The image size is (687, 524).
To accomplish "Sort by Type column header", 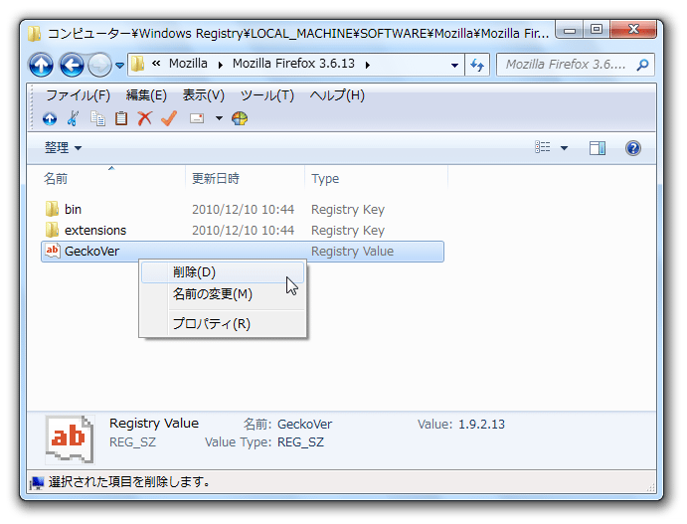I will [x=325, y=179].
